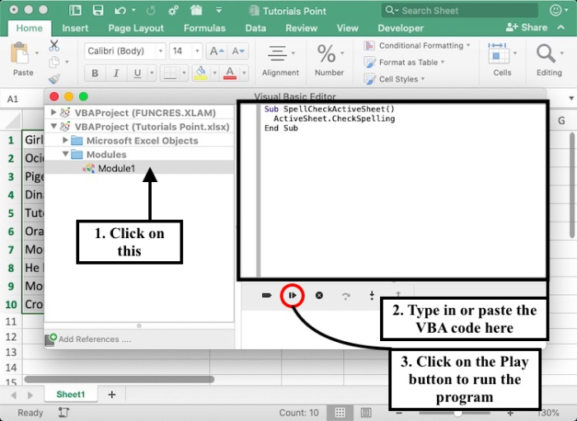Viewport: 577px width, 421px height.
Task: Collapse the Modules folder
Action: tap(65, 154)
